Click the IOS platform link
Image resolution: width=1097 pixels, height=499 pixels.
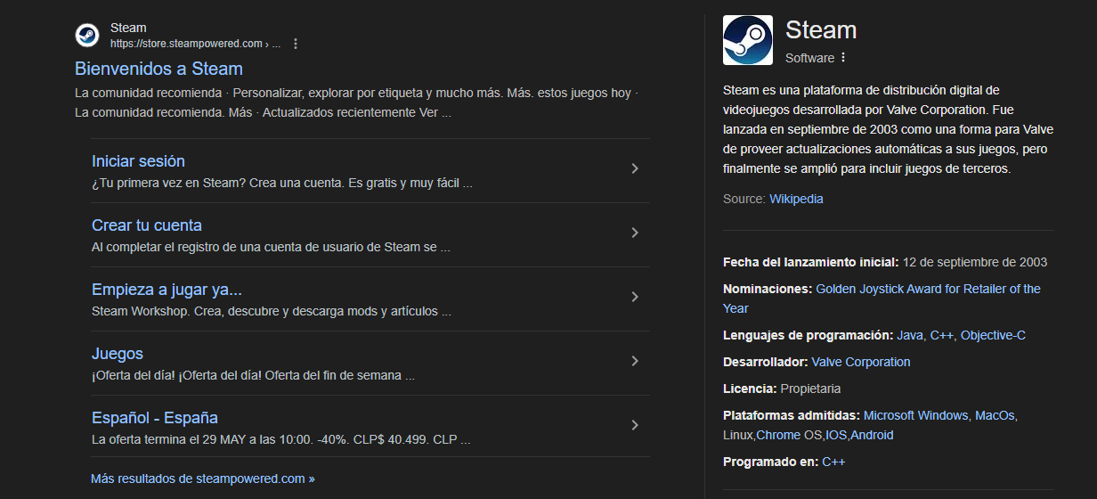(835, 435)
